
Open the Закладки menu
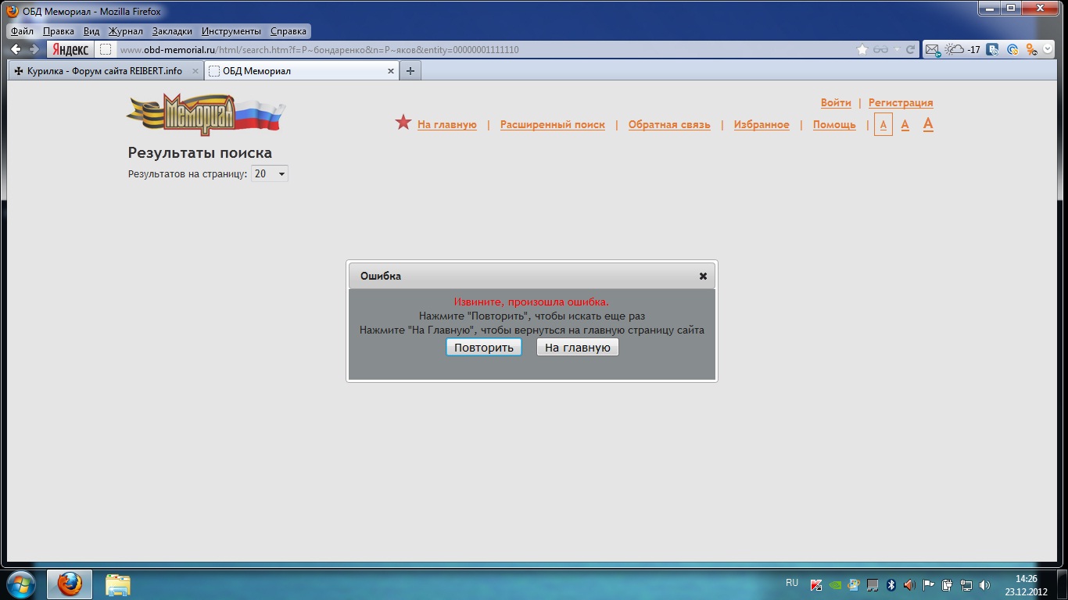click(172, 31)
